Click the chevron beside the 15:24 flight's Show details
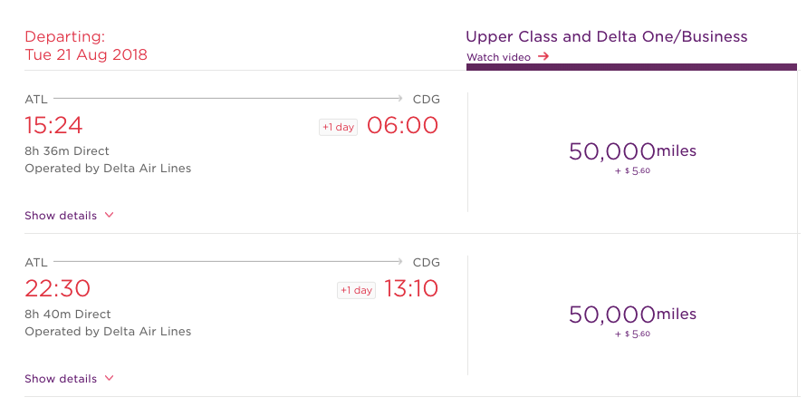 point(110,216)
